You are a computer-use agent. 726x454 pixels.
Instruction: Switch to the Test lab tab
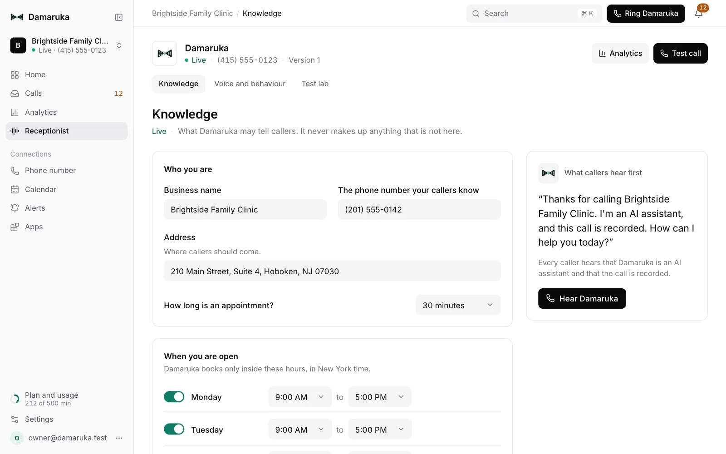pyautogui.click(x=315, y=84)
